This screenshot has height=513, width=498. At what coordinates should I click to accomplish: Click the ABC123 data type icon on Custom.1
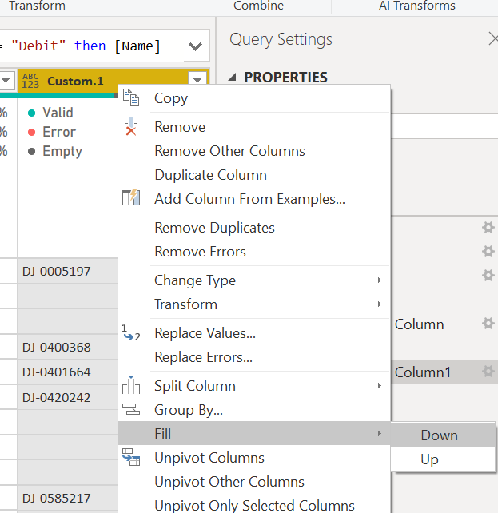pyautogui.click(x=30, y=81)
